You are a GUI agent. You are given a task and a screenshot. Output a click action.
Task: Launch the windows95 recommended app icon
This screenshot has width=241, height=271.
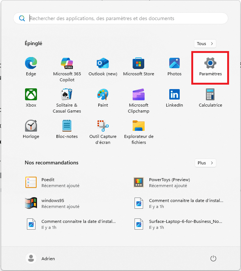tap(31, 203)
